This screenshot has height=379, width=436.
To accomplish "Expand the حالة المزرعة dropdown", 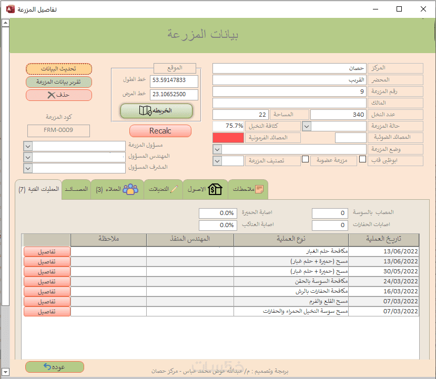I will pos(307,127).
